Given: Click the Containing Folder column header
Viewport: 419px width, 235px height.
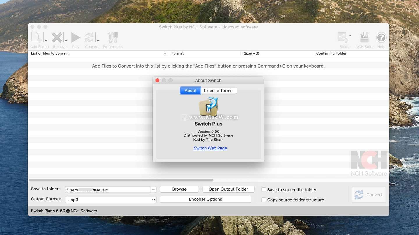Looking at the screenshot, I should pos(351,53).
